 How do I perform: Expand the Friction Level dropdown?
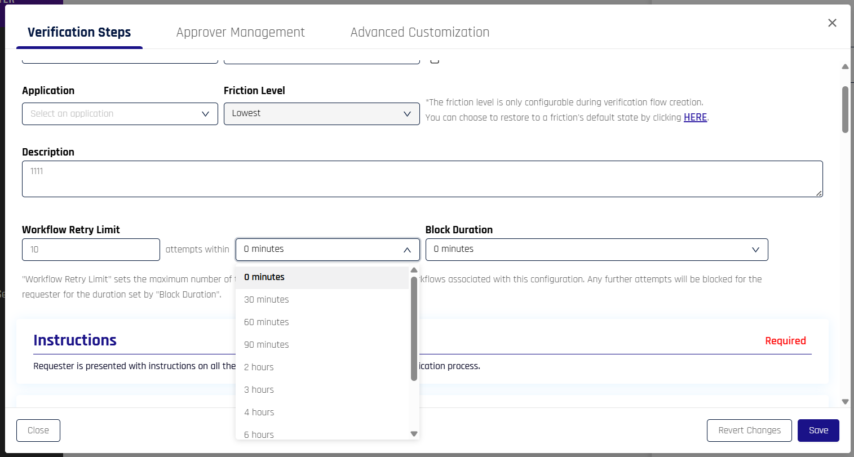click(321, 114)
